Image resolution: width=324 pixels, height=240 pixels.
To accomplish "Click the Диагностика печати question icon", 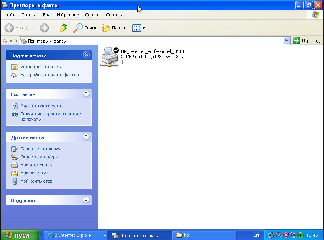I will pos(15,106).
